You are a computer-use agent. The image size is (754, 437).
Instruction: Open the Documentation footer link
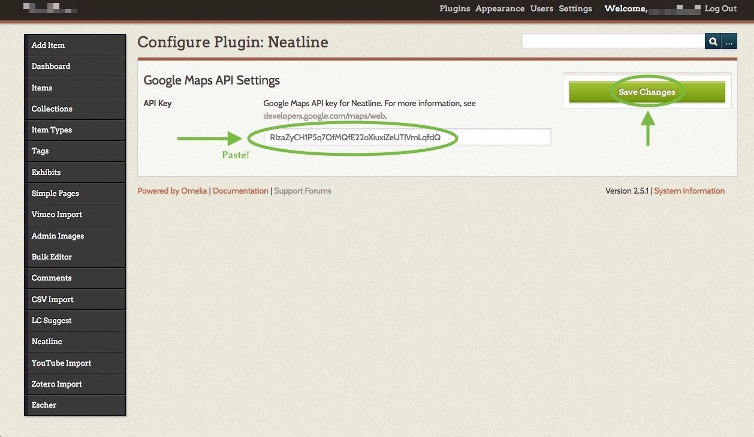point(240,191)
